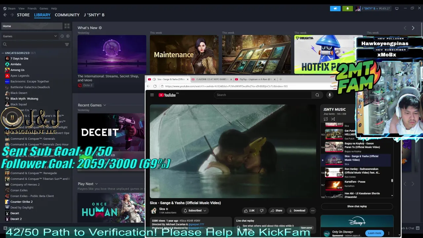Viewport: 423px width, 238px height.
Task: Open YouTube hamburger guide menu
Action: pos(152,95)
